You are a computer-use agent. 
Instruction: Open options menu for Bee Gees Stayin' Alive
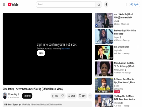tap(138, 31)
